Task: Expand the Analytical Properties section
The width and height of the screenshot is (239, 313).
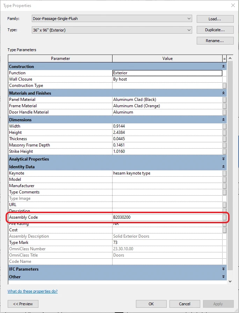Action: click(x=223, y=159)
